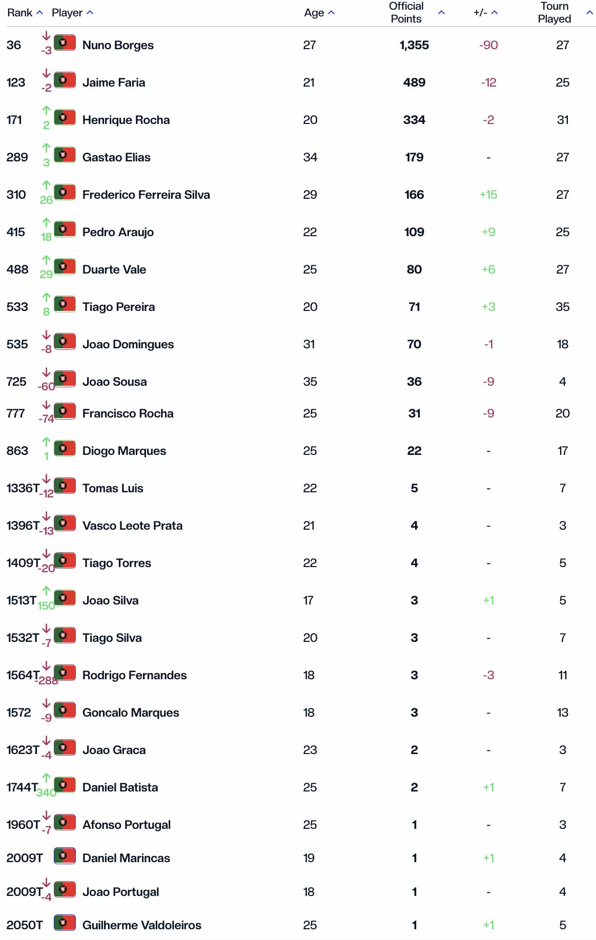Click the flag next to Daniel Marincas

[x=65, y=855]
